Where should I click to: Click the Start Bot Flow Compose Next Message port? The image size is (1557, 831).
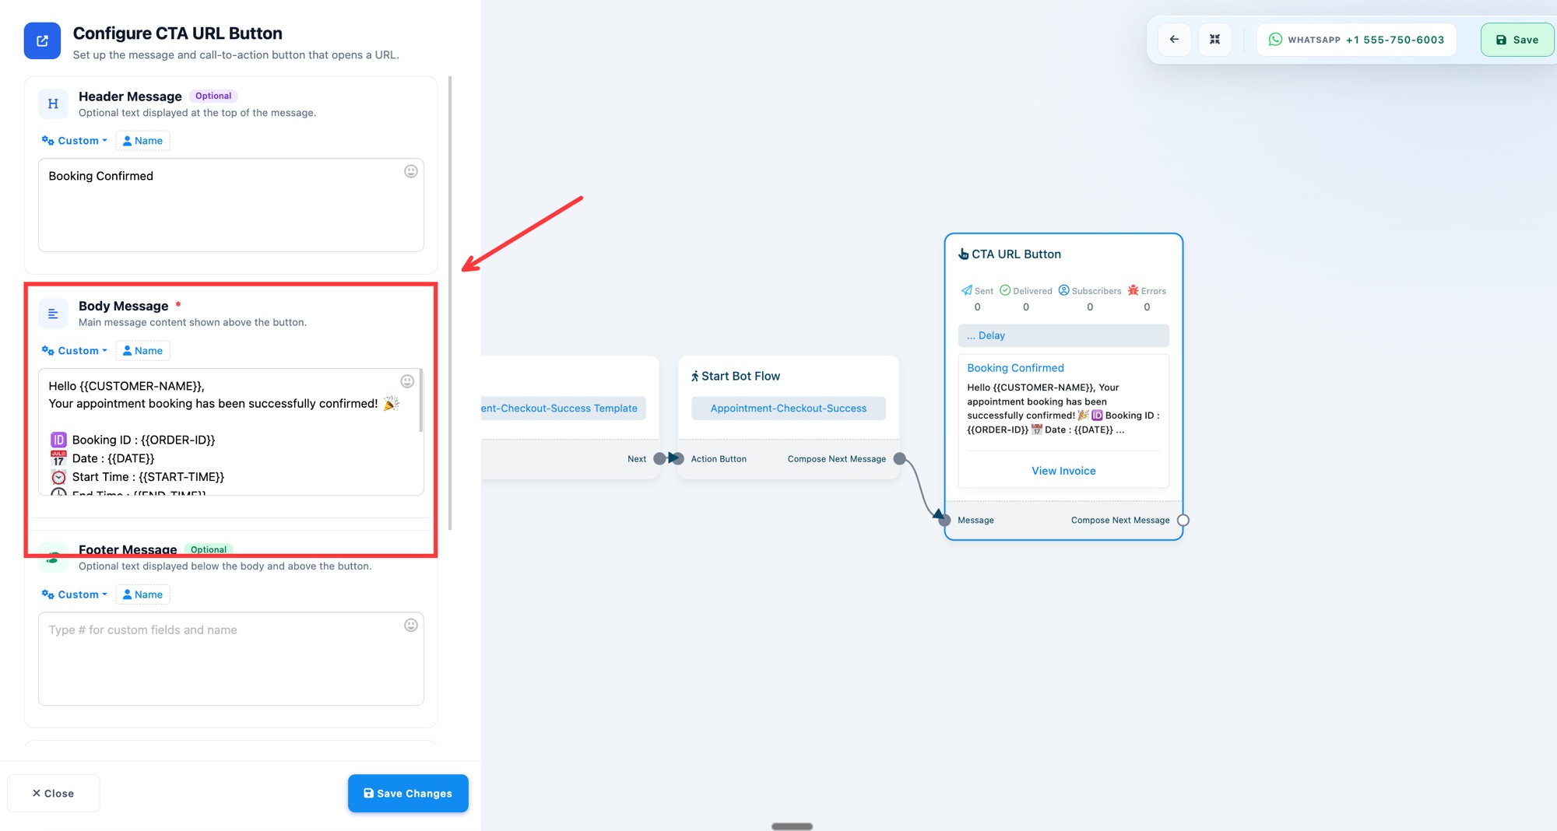point(899,458)
